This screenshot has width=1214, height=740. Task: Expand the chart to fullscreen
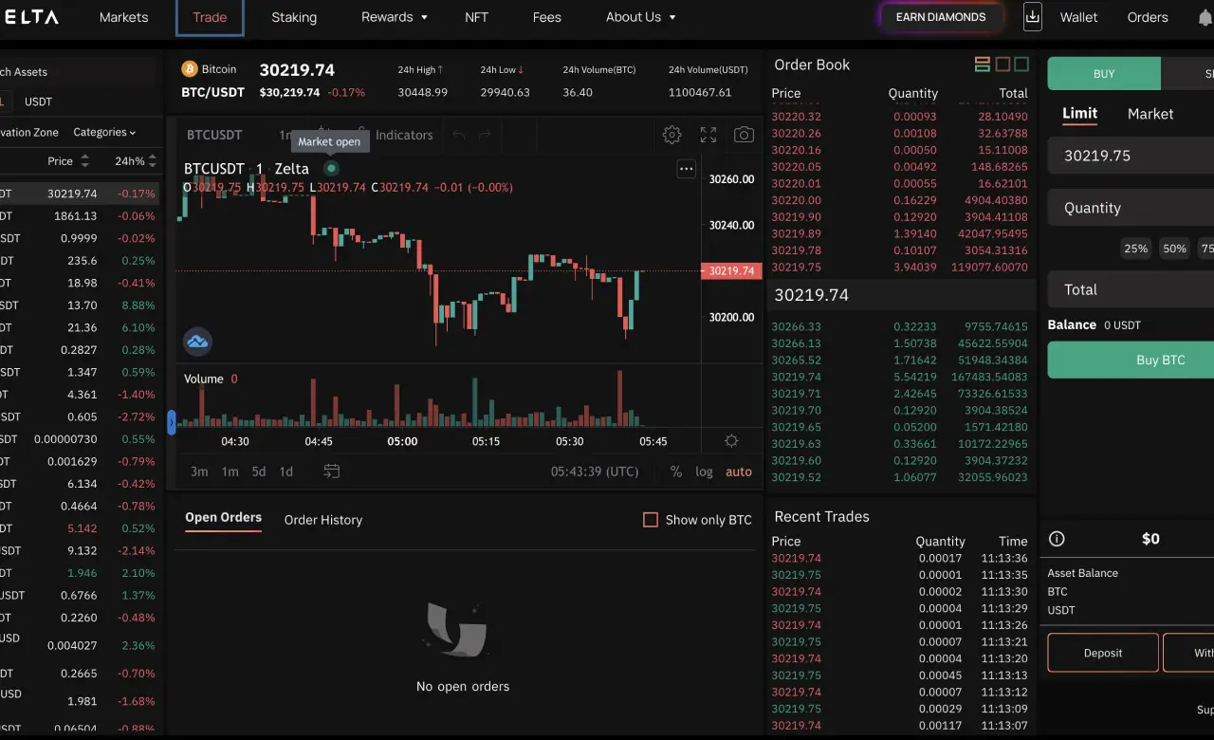(x=708, y=135)
